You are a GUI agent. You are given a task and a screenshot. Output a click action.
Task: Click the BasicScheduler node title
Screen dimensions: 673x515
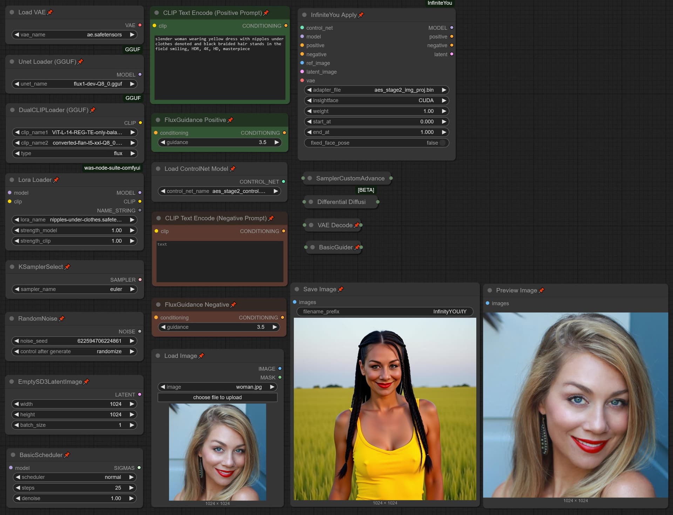pos(41,455)
